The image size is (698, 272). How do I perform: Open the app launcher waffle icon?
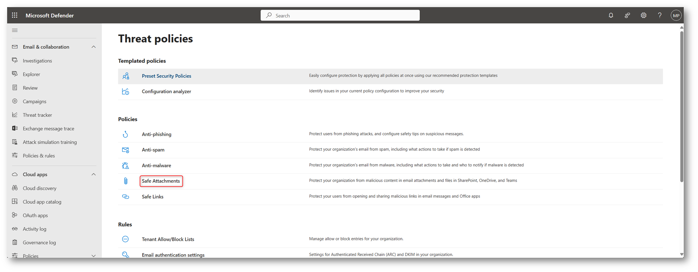click(15, 15)
